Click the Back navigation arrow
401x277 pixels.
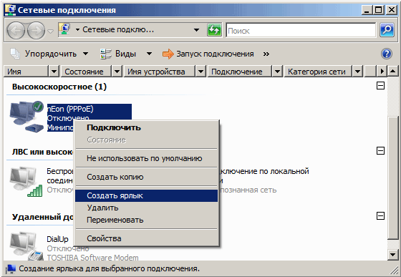pyautogui.click(x=16, y=30)
